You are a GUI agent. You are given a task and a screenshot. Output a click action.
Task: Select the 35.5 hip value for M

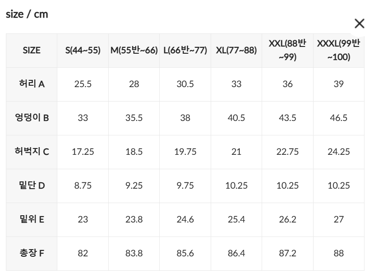134,118
